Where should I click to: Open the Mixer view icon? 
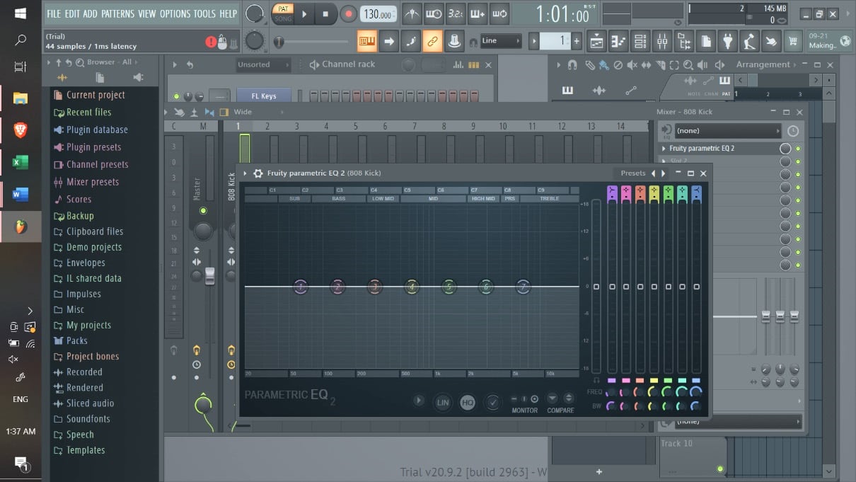coord(662,42)
